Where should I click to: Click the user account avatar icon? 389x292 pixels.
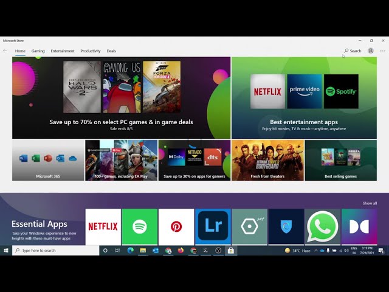pyautogui.click(x=371, y=51)
